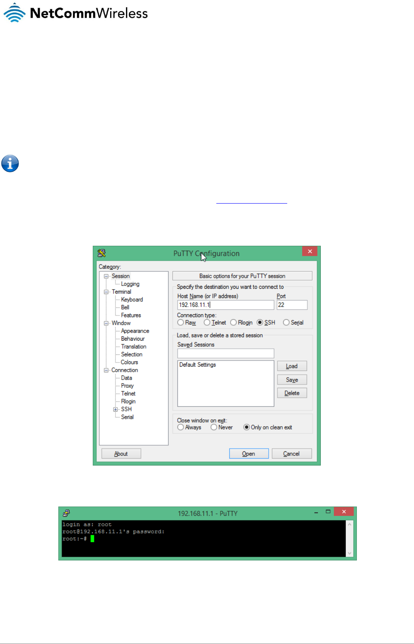Click the PuTTY Configuration title bar icon

101,253
